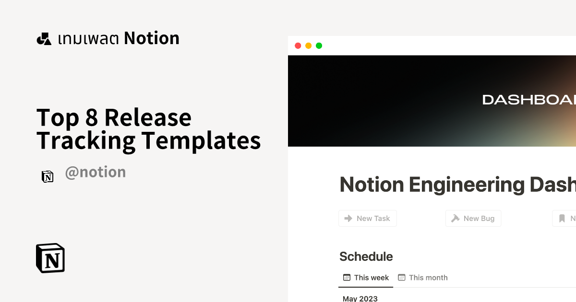Open the Top 8 Release Tracking Templates heading

pos(149,128)
